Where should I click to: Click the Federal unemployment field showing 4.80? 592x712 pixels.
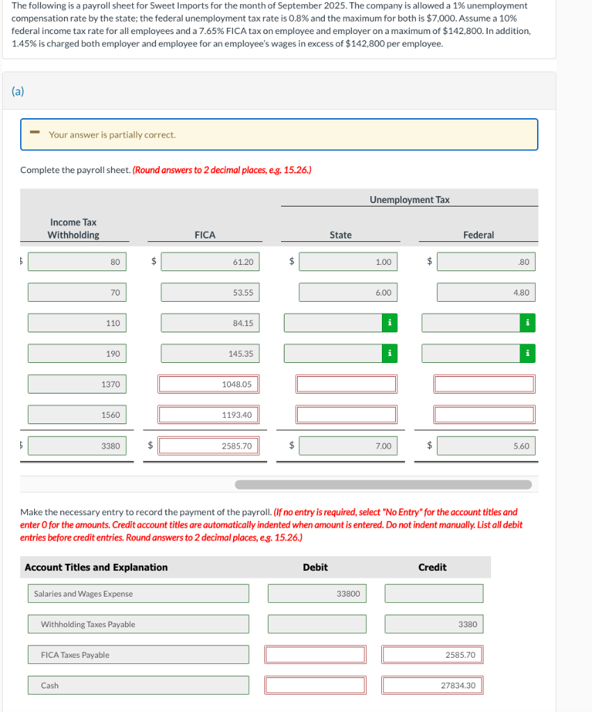(x=486, y=293)
